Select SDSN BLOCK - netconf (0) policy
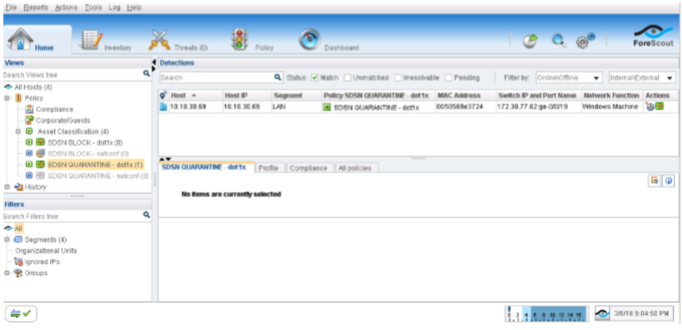 88,154
